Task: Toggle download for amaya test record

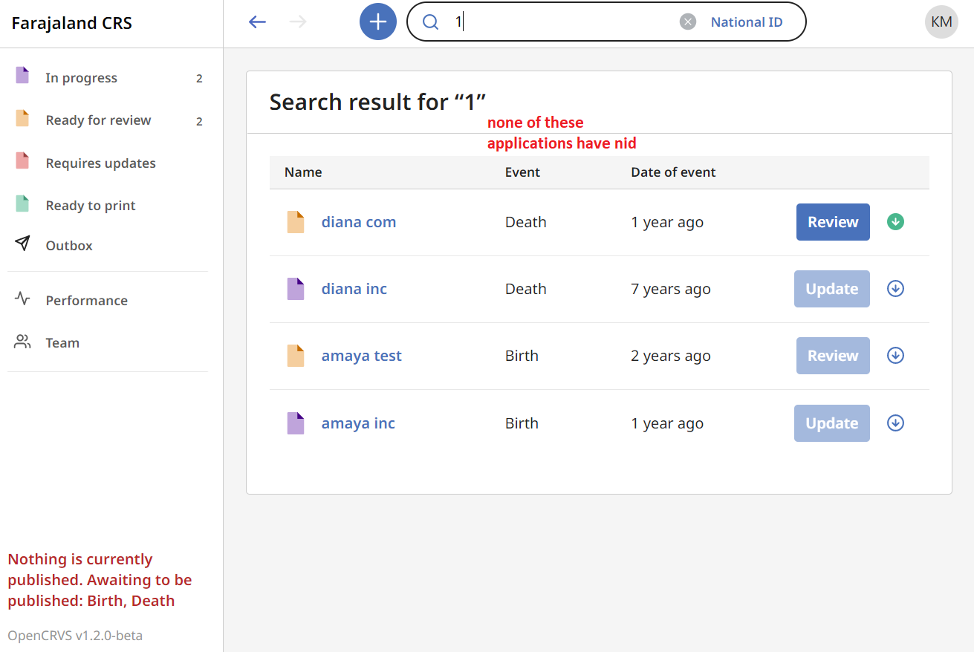Action: click(x=895, y=355)
